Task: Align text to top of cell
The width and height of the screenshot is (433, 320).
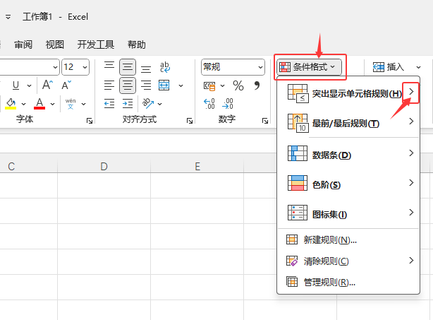Action: [x=109, y=66]
